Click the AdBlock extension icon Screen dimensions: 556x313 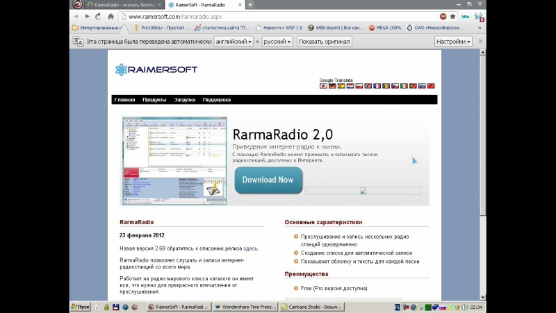coord(443,16)
